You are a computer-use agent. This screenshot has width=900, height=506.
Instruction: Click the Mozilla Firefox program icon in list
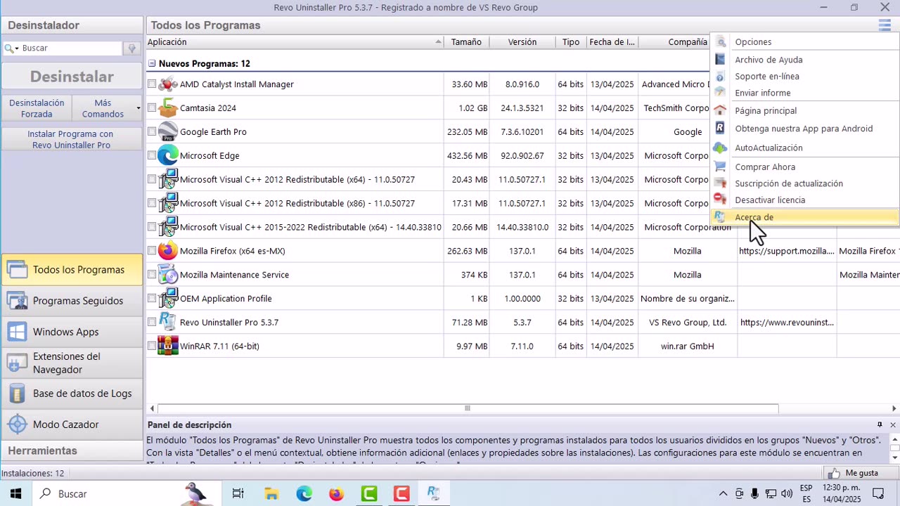[x=168, y=251]
